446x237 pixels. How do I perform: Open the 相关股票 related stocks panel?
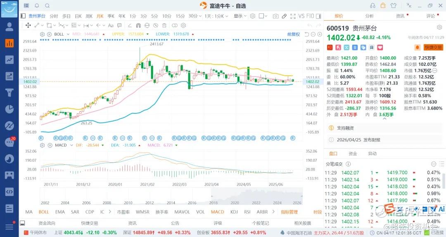point(303,223)
